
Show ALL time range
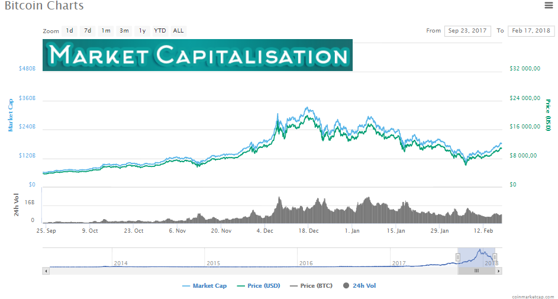[x=178, y=30]
